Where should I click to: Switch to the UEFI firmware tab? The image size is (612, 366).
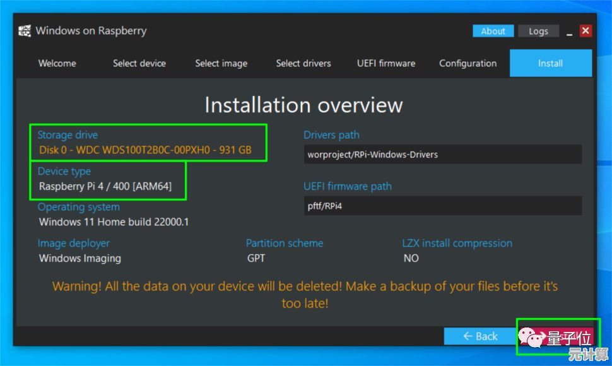(385, 63)
